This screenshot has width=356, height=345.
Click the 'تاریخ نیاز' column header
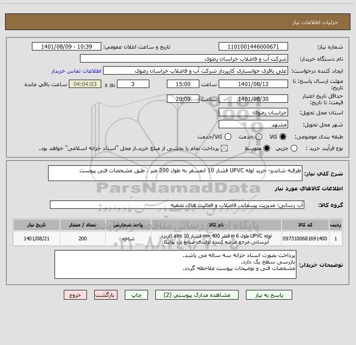tap(37, 225)
